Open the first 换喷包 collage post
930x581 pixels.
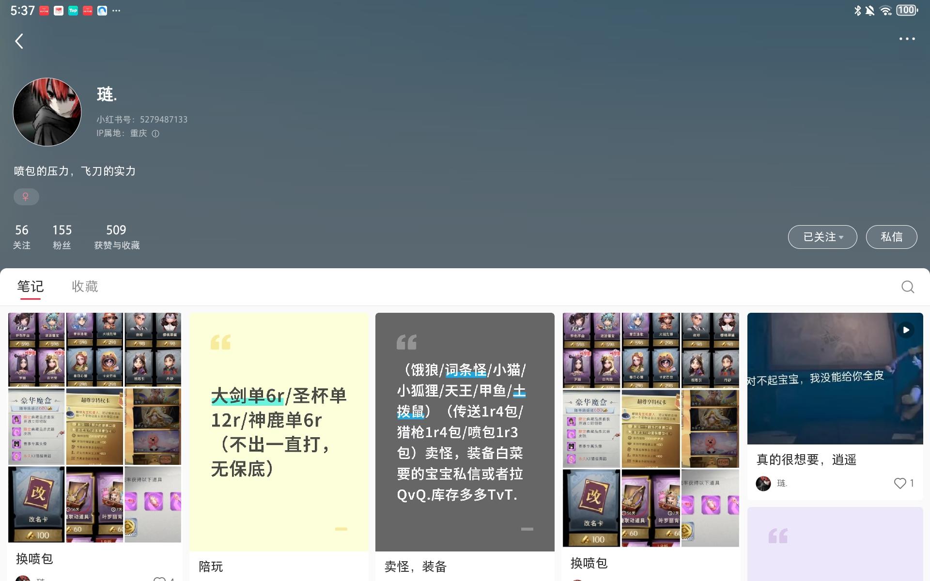(x=94, y=427)
